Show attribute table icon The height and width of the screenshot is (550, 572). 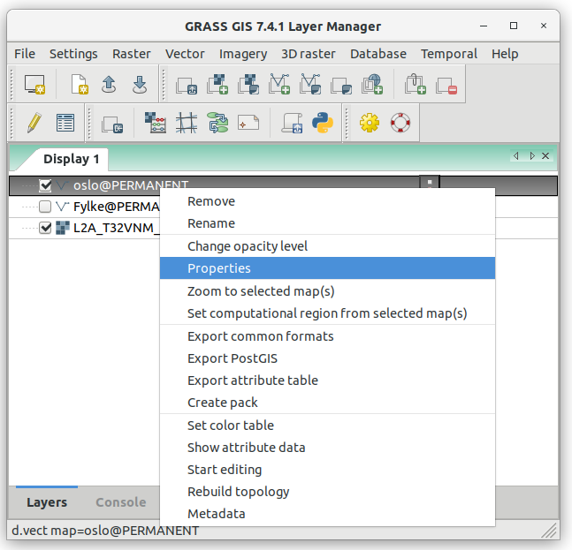(65, 123)
